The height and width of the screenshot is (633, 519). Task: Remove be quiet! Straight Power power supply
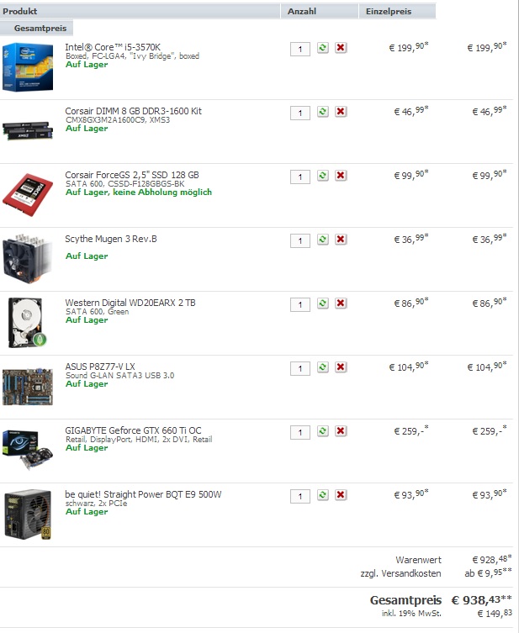(341, 495)
